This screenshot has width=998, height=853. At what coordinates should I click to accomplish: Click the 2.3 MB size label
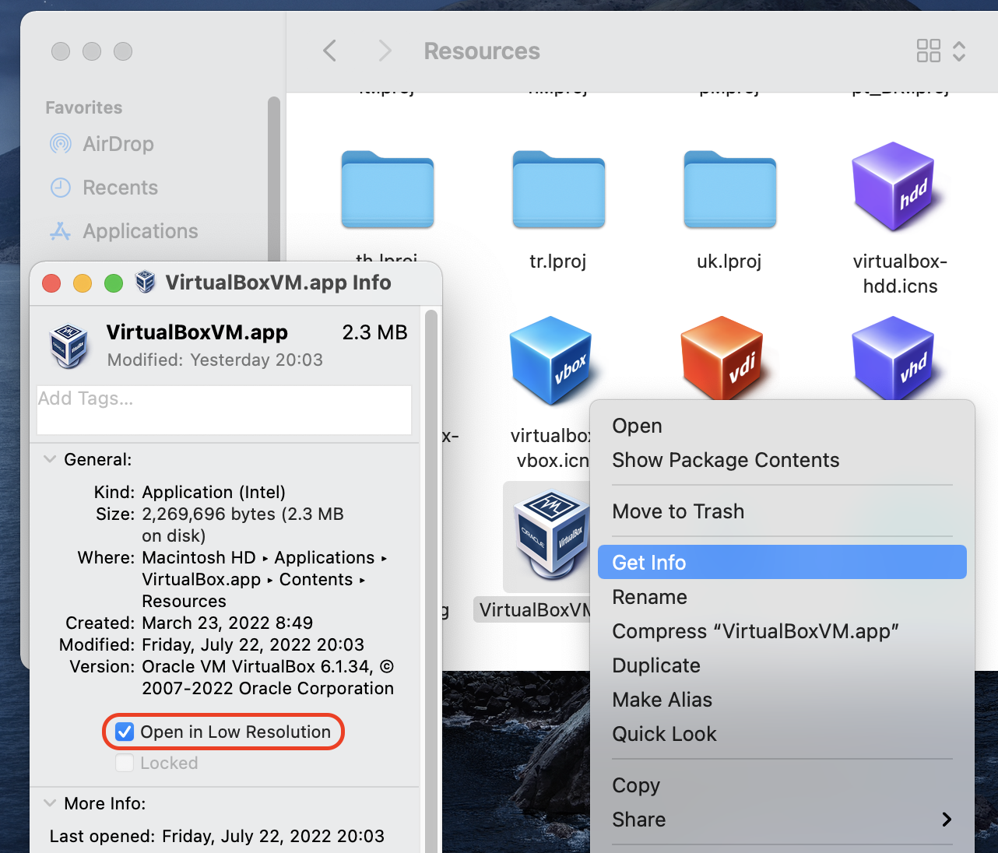[374, 332]
